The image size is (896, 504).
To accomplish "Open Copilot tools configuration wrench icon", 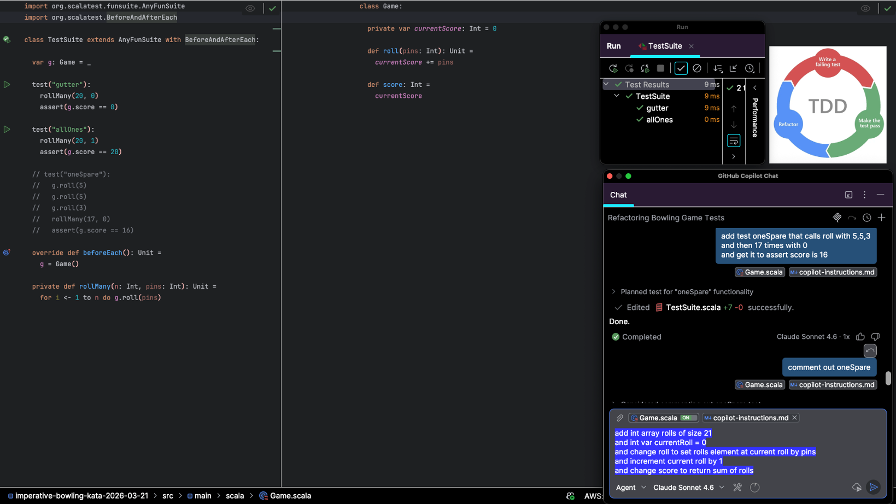I will [737, 487].
